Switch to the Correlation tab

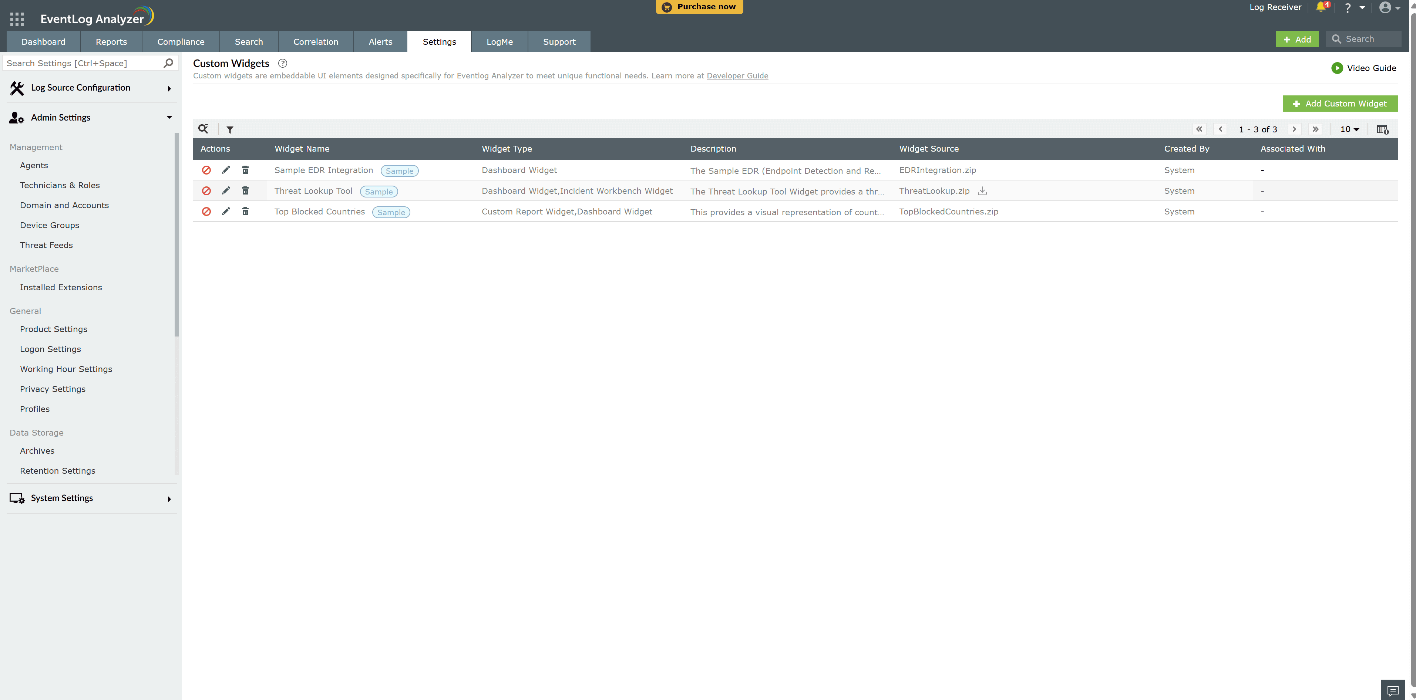click(x=316, y=41)
